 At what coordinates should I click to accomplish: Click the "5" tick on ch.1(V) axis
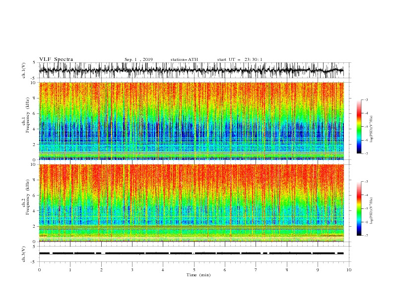click(34, 62)
